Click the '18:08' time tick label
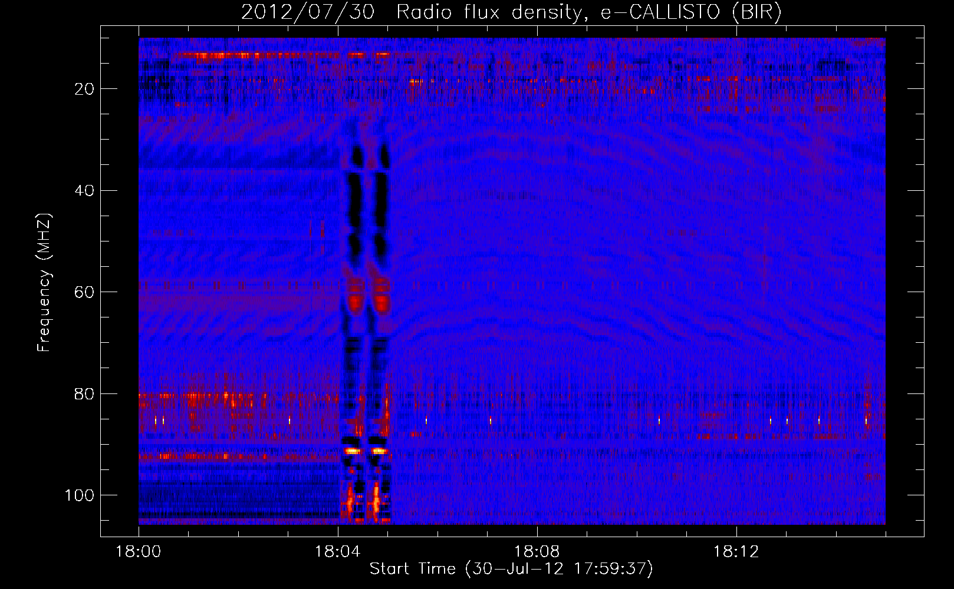The image size is (954, 589). coord(537,552)
